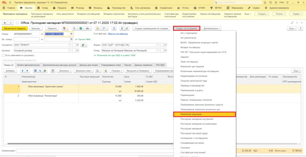Viewport: 306px width, 157px height.
Task: Click the colorful selection icon in table toolbar
Action: pyautogui.click(x=45, y=71)
